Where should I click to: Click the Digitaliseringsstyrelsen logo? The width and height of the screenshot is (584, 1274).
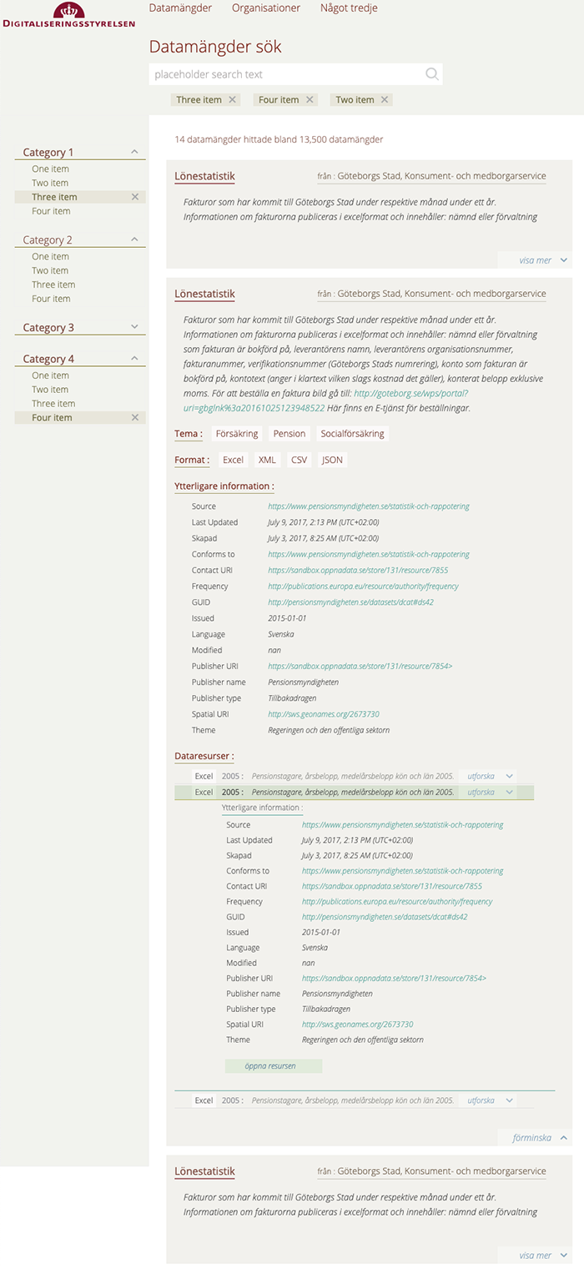click(68, 15)
